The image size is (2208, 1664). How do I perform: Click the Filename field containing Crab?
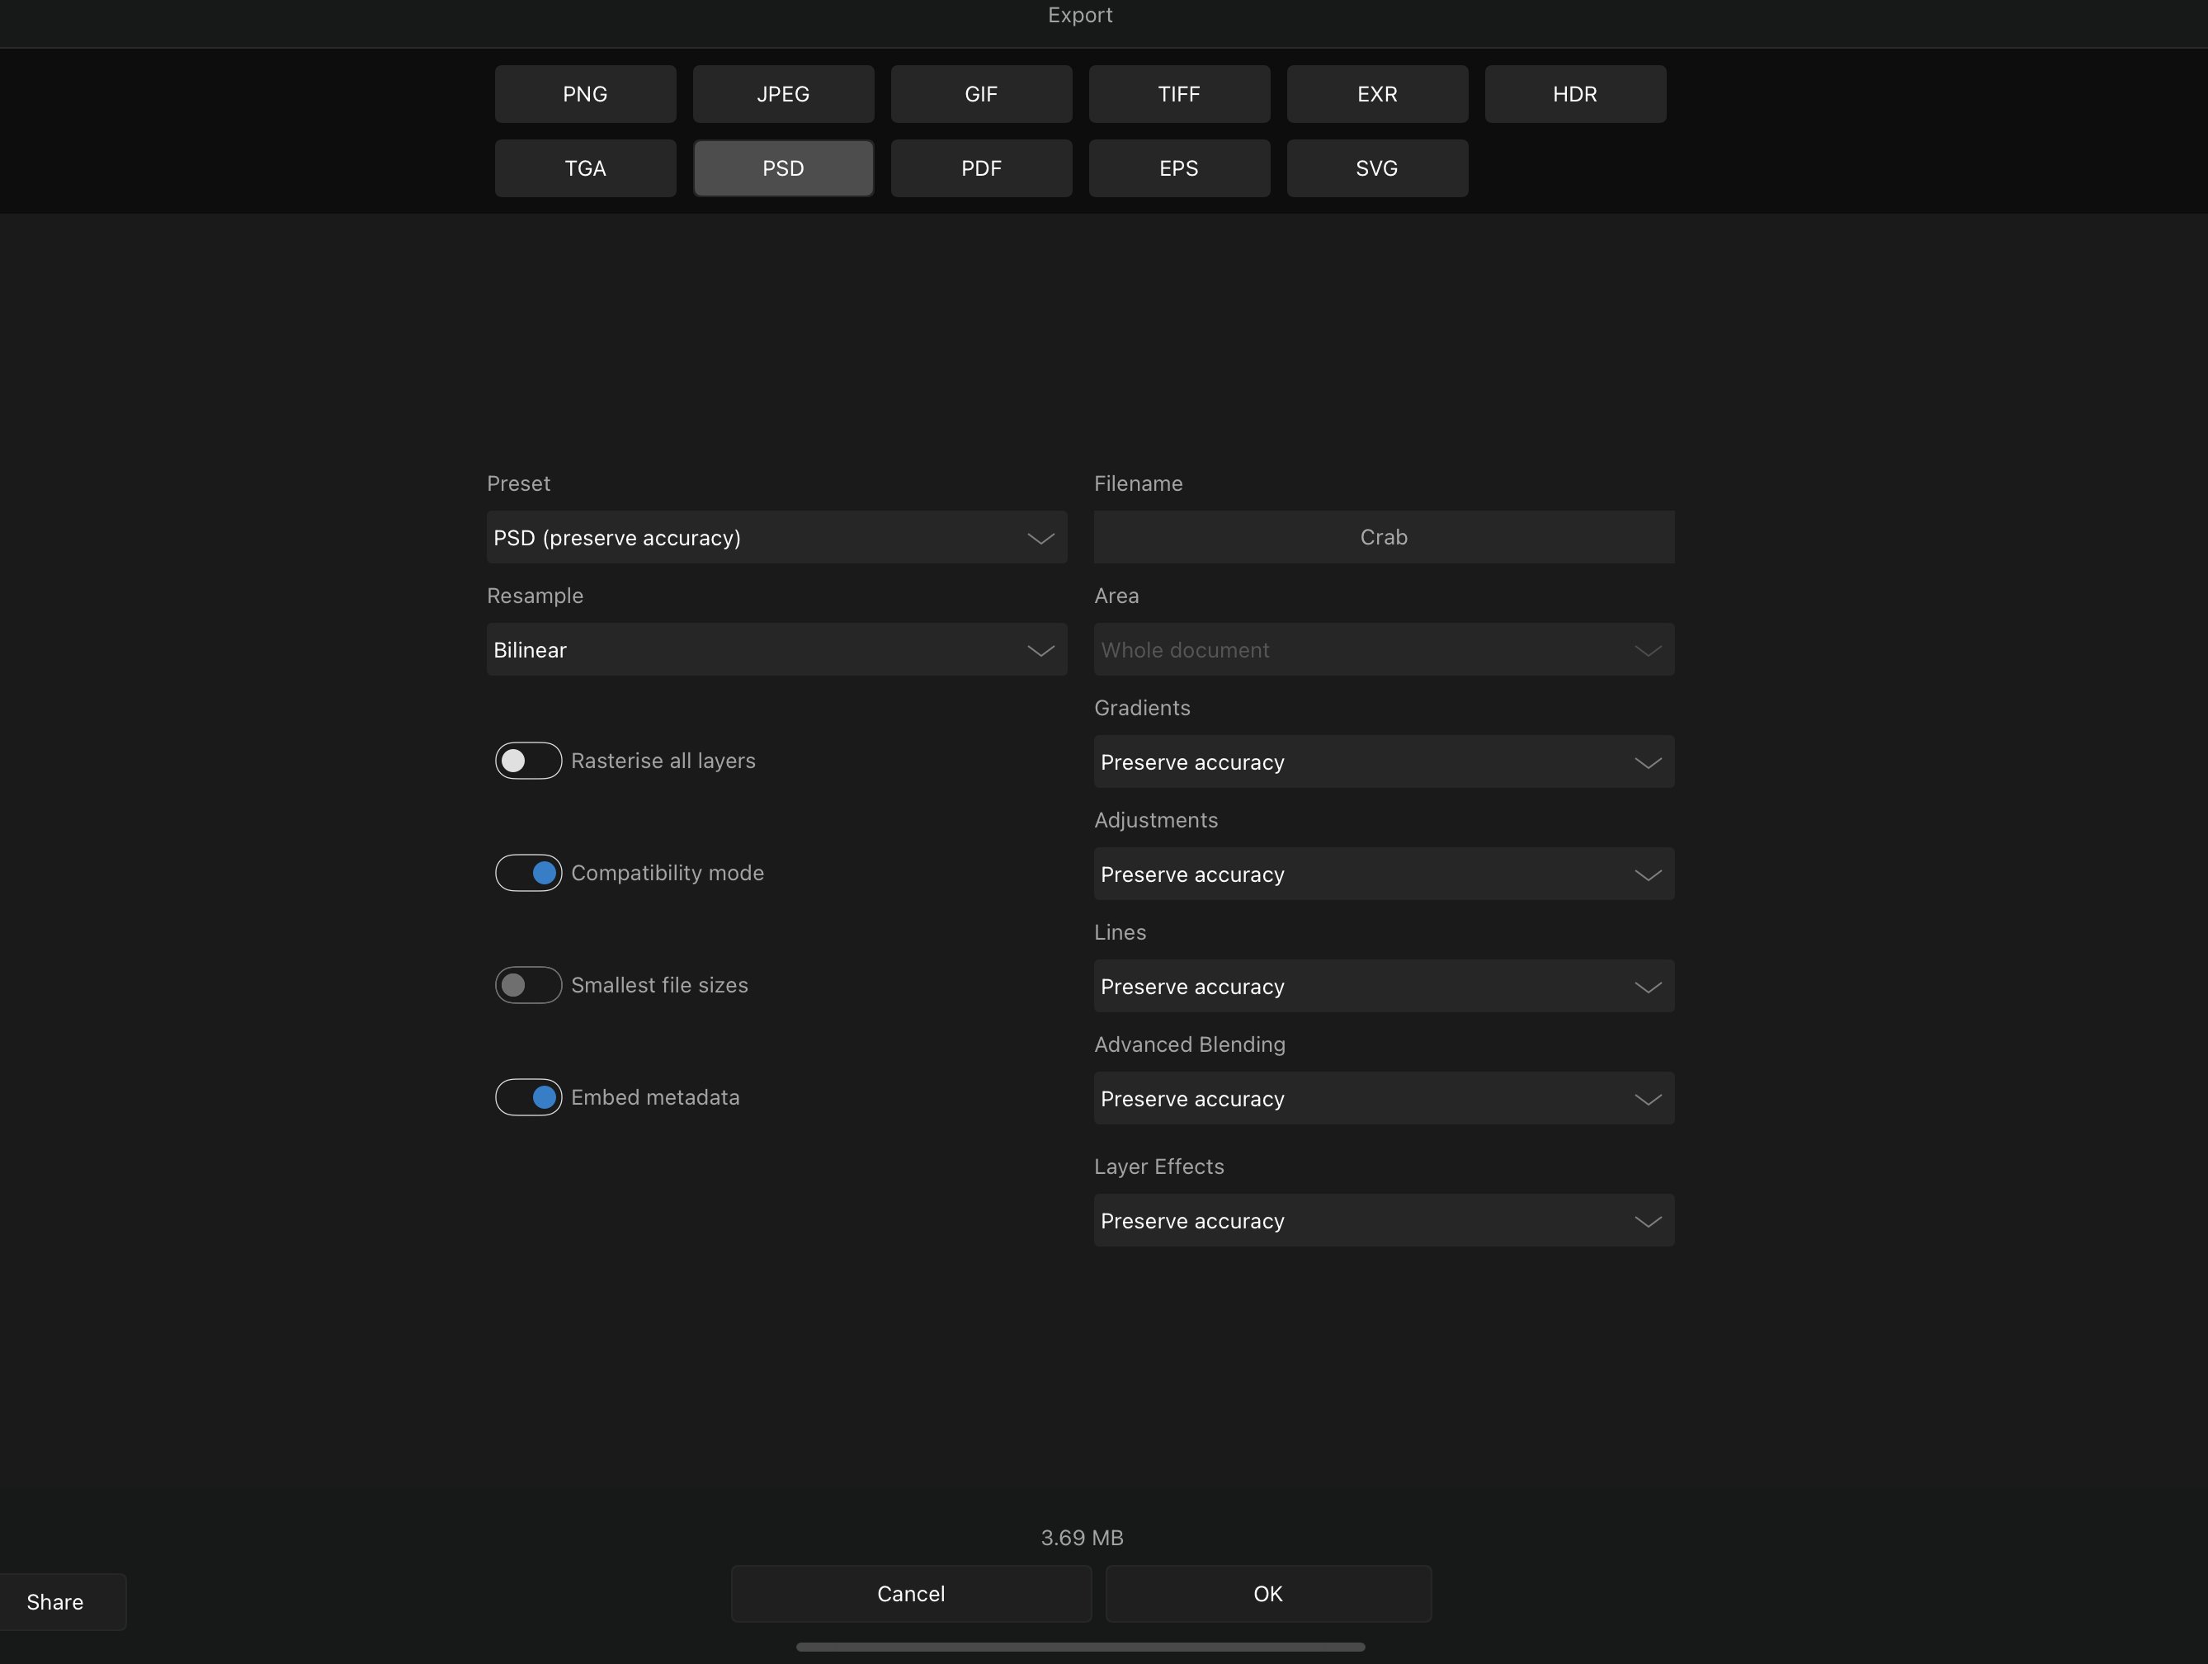click(1384, 537)
